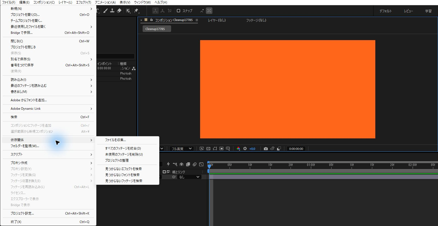The width and height of the screenshot is (438, 226).
Task: Open the RGB channel display icon
Action: point(238,148)
